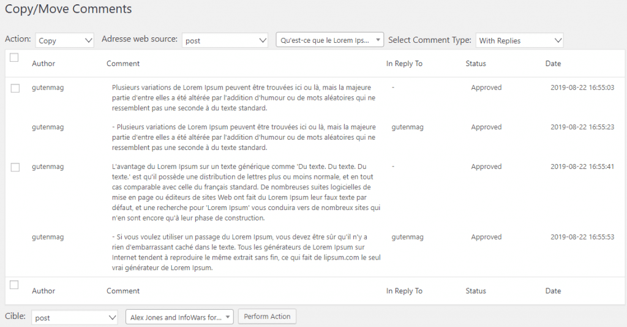The height and width of the screenshot is (327, 627).
Task: Click the In Reply To footer label
Action: coord(404,291)
